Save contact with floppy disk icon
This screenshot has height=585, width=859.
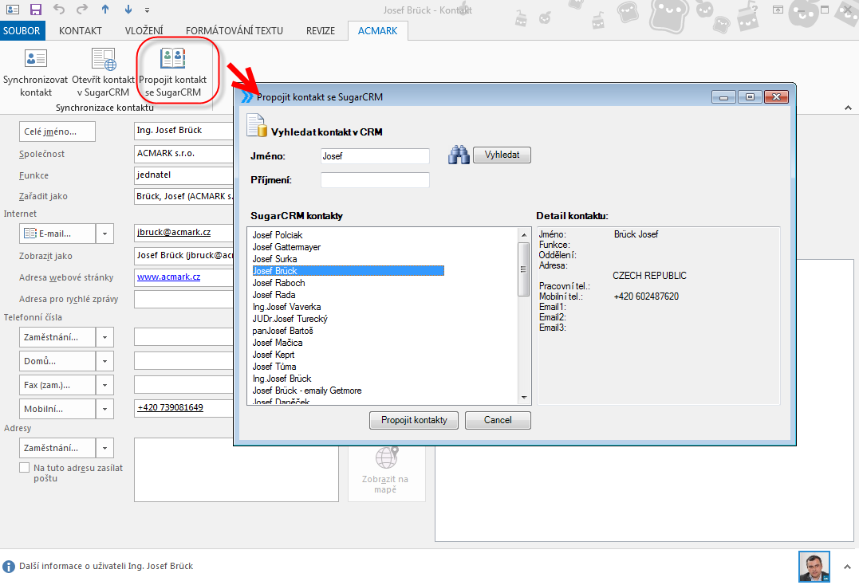(36, 10)
